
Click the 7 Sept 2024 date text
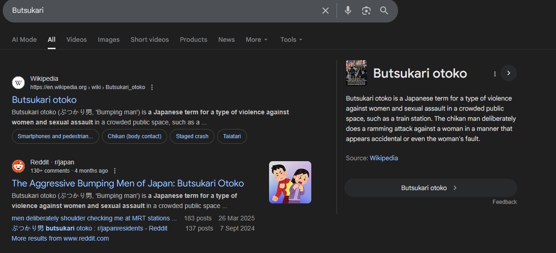(x=237, y=228)
